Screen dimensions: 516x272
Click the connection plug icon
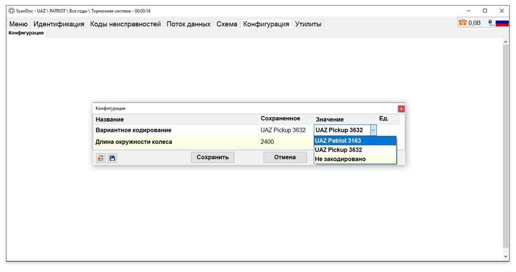tap(491, 23)
